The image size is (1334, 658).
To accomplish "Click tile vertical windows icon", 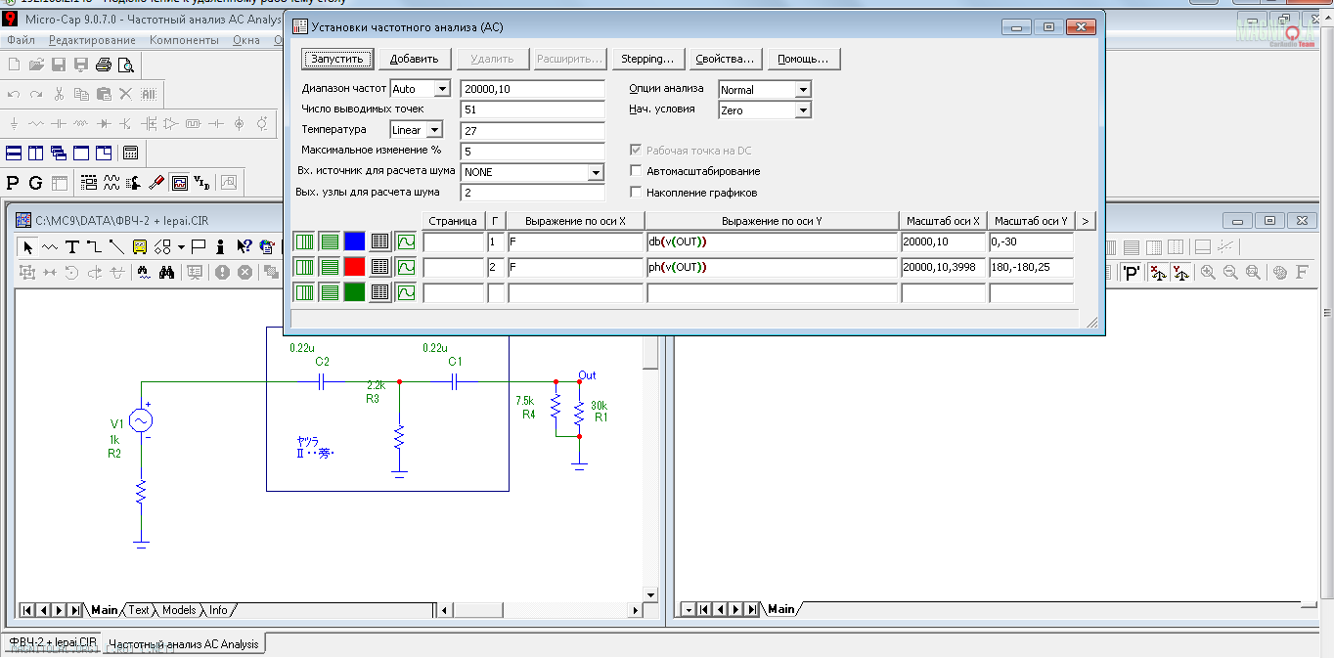I will point(36,154).
